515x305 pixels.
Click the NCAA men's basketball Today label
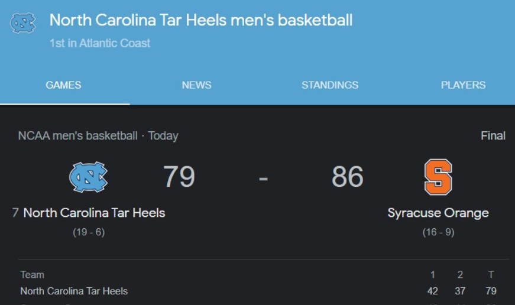click(x=98, y=136)
